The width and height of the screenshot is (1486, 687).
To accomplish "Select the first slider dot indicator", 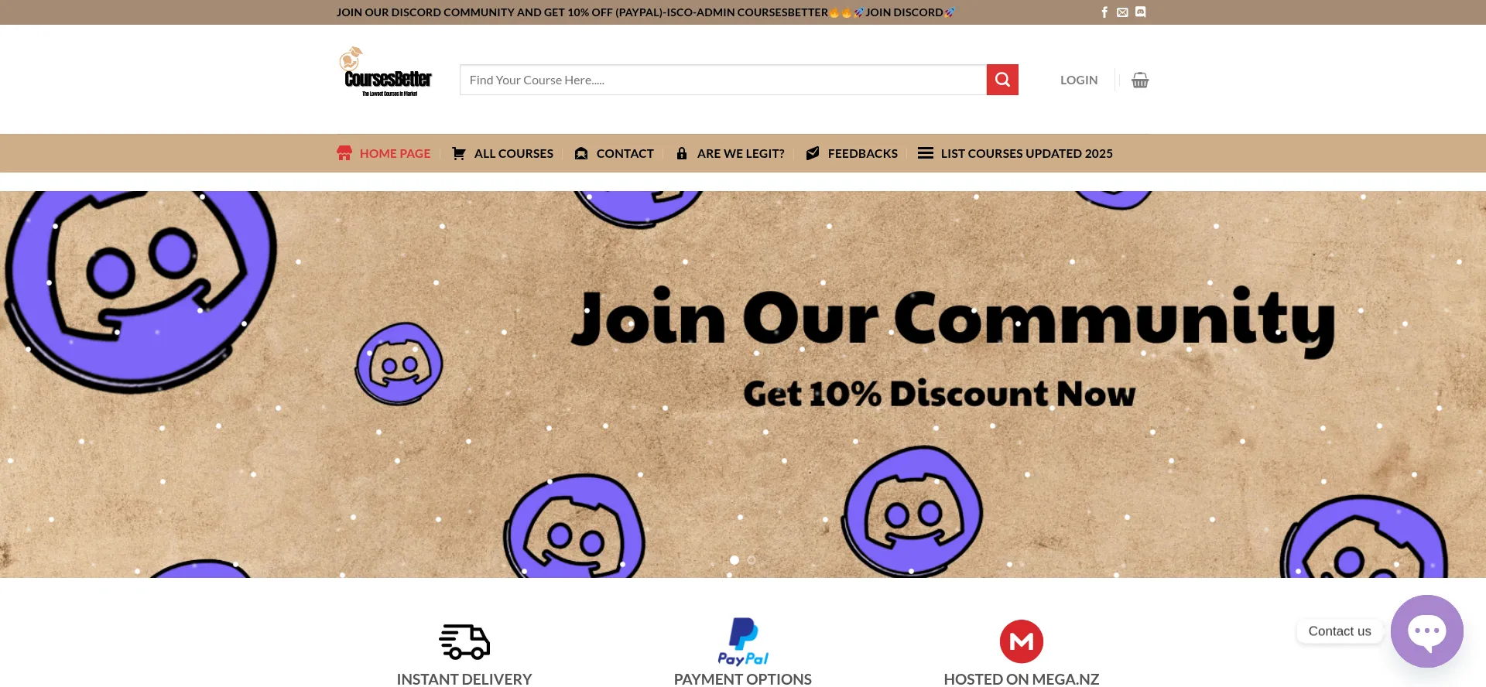I will [734, 560].
